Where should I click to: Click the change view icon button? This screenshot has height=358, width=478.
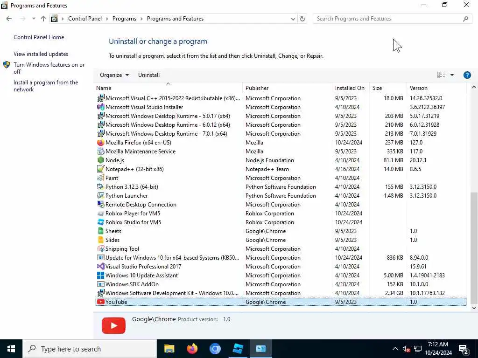coord(441,75)
